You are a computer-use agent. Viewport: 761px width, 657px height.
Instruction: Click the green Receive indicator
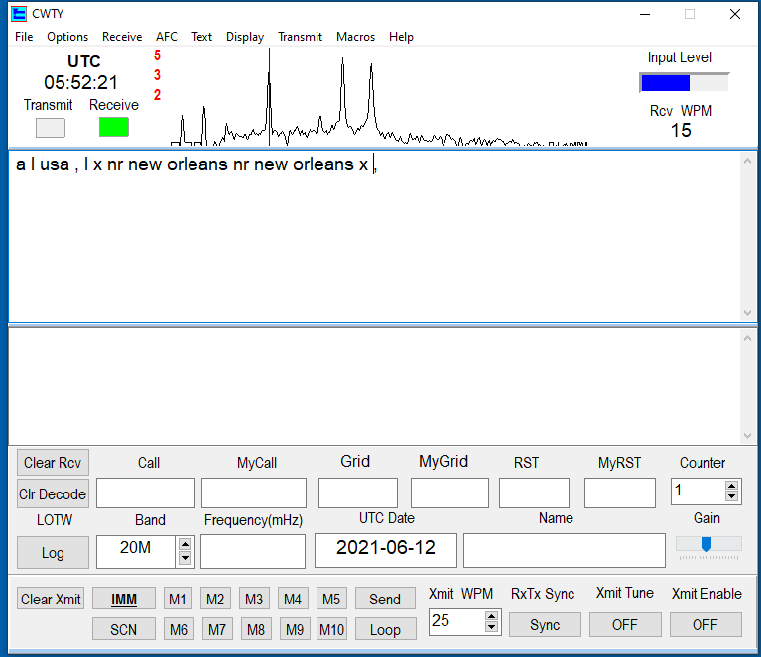114,127
